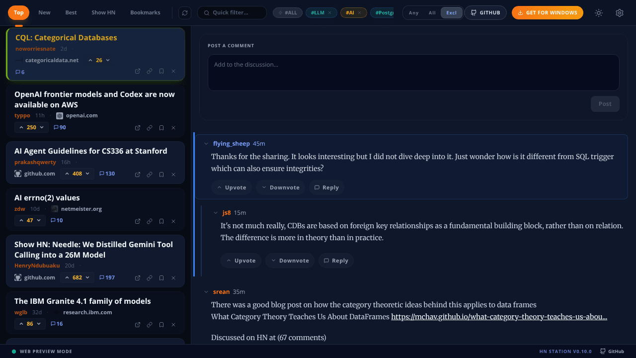Viewport: 636px width, 358px height.
Task: Switch to the Show HN tab
Action: 103,12
